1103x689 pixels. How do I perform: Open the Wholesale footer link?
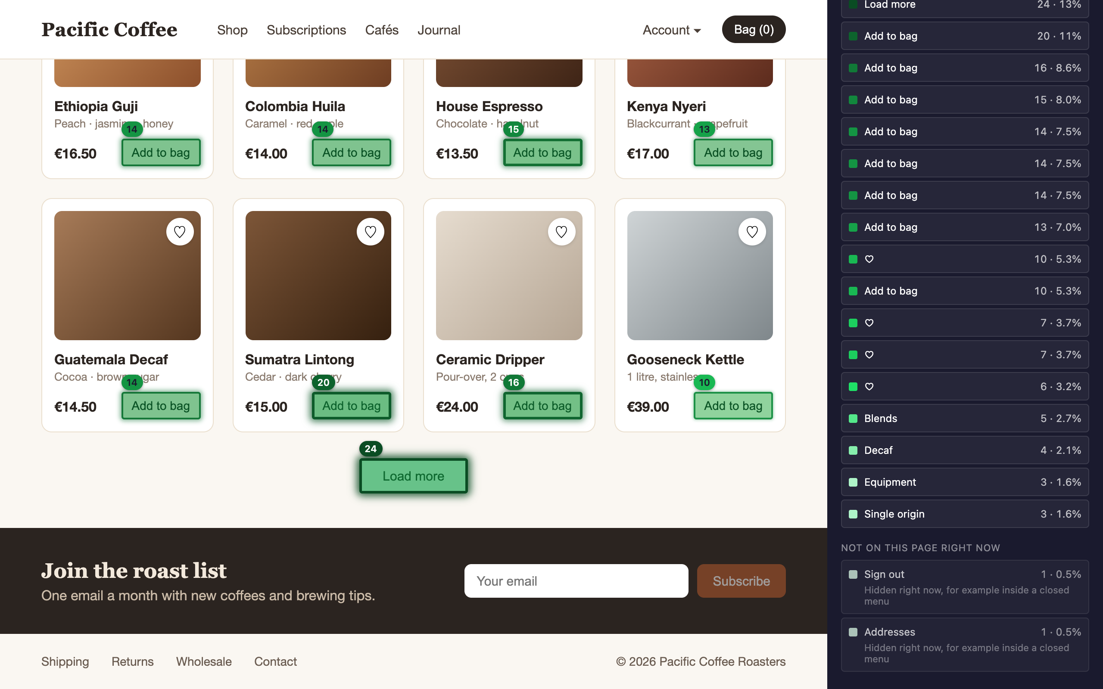[x=204, y=662]
